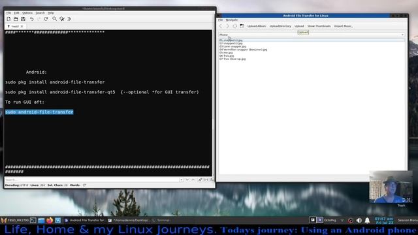Select the '07 Trav close up.jpg' file
Screen dimensions: 418x235
pos(233,59)
